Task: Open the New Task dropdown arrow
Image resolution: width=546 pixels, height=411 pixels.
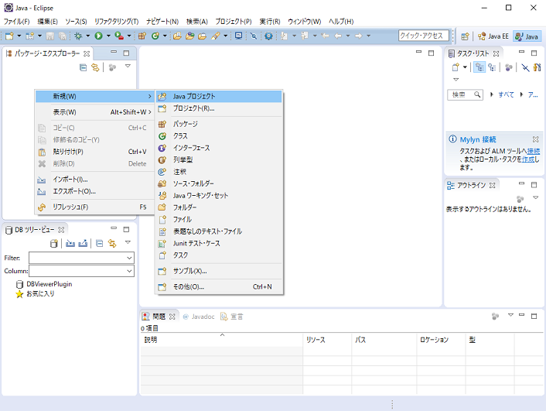Action: pos(465,67)
